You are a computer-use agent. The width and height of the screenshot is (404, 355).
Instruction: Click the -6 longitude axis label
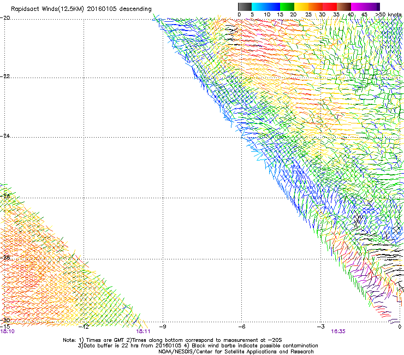tap(242, 327)
